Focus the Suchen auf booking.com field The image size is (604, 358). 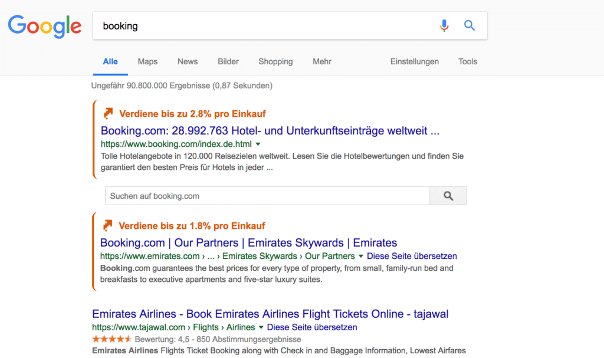point(267,196)
